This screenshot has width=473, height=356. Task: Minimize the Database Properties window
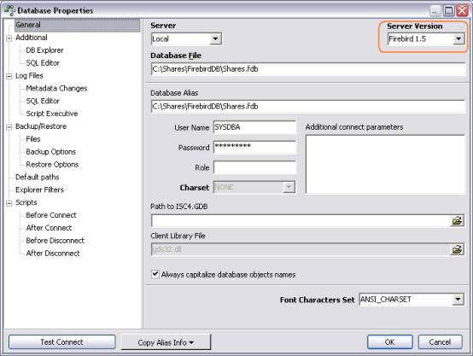coord(435,11)
